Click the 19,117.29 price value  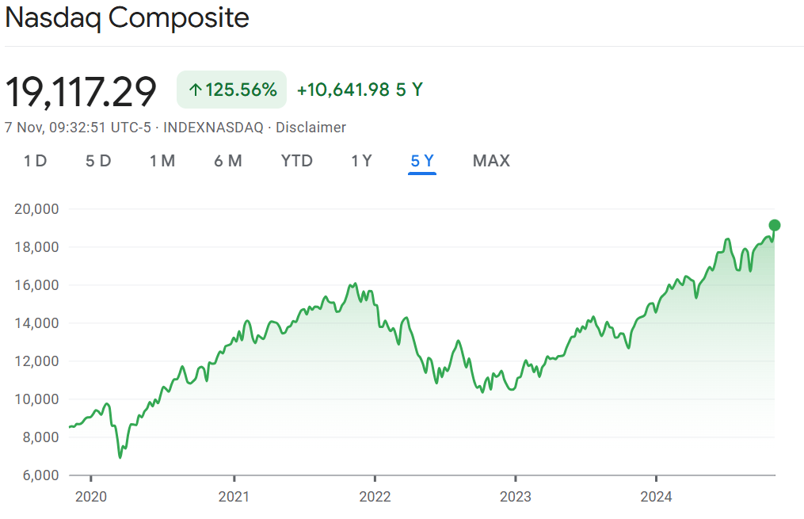pyautogui.click(x=81, y=90)
